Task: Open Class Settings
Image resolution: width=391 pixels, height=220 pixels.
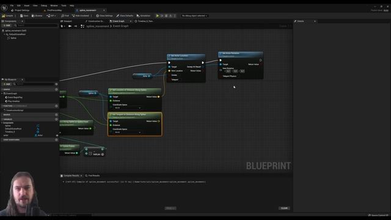Action: (104, 16)
